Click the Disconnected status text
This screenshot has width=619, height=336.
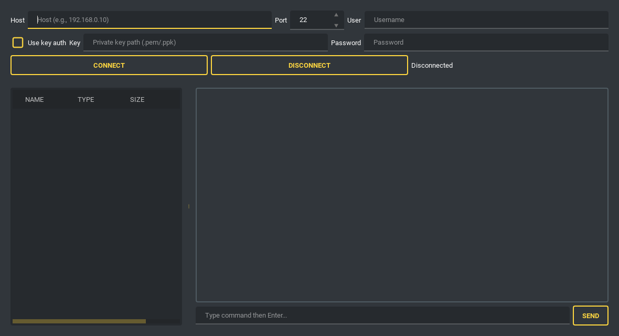click(x=432, y=65)
